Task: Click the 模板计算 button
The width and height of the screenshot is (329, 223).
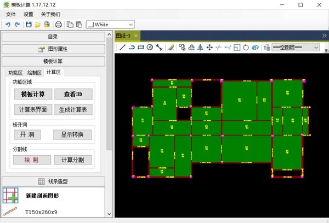Action: click(x=33, y=94)
